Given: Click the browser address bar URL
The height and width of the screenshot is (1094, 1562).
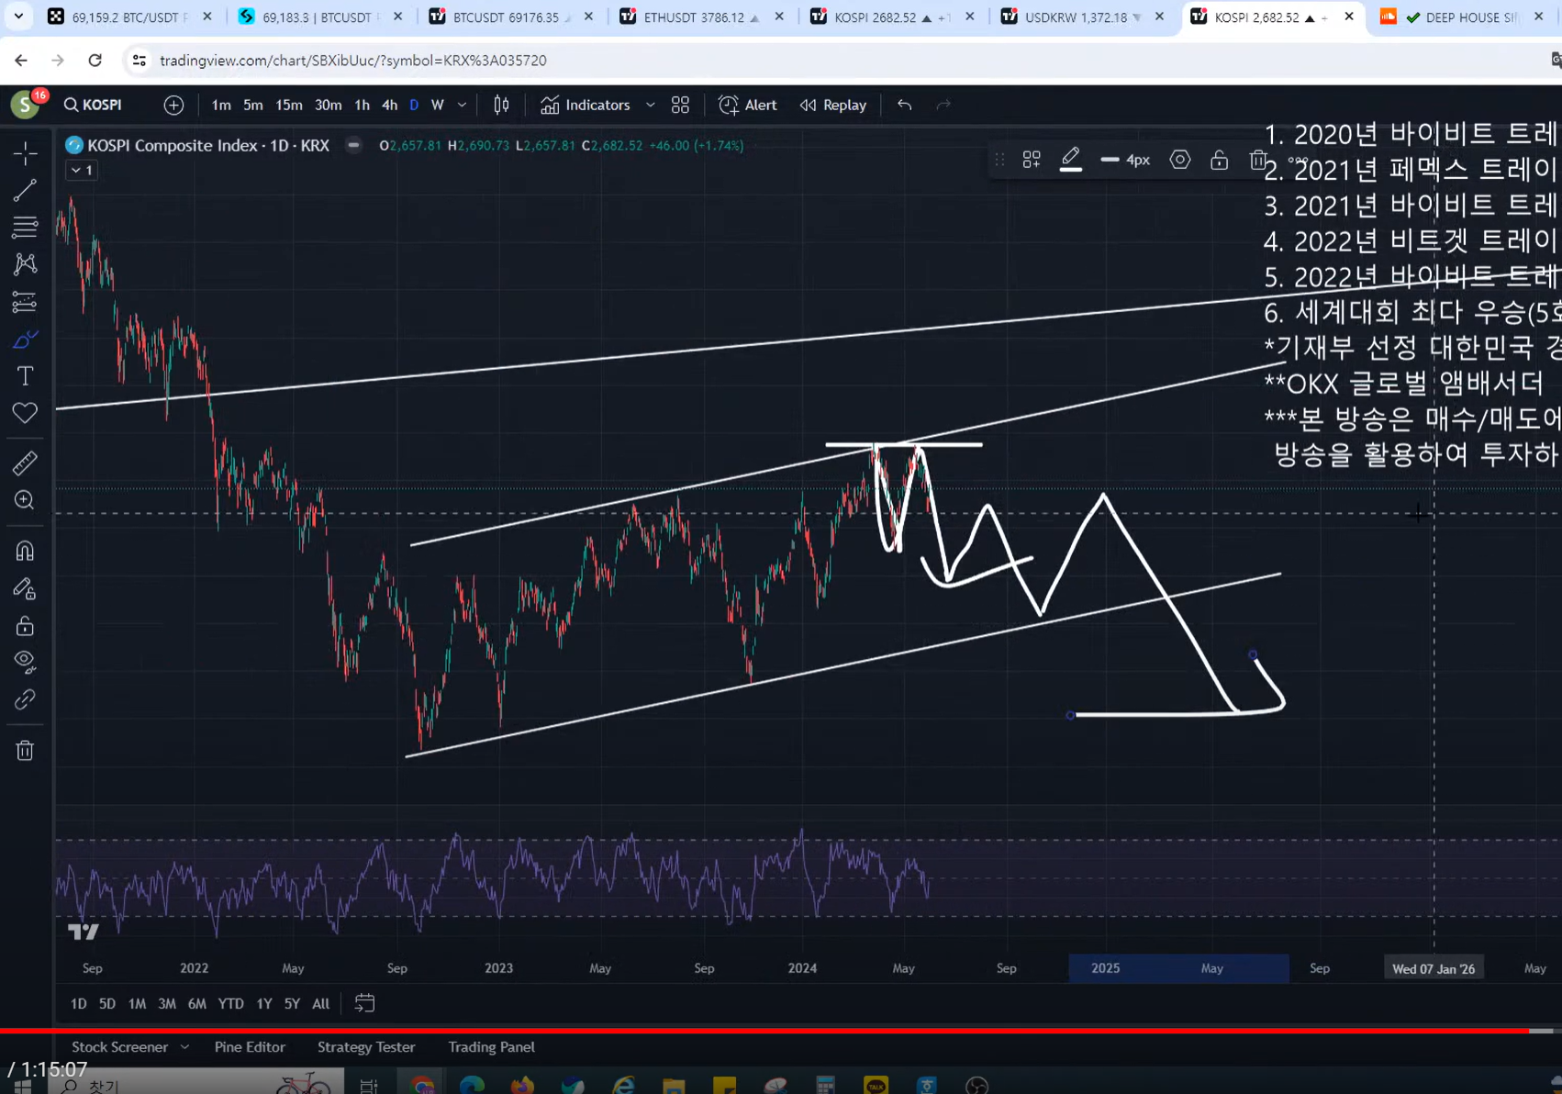Looking at the screenshot, I should pyautogui.click(x=353, y=61).
